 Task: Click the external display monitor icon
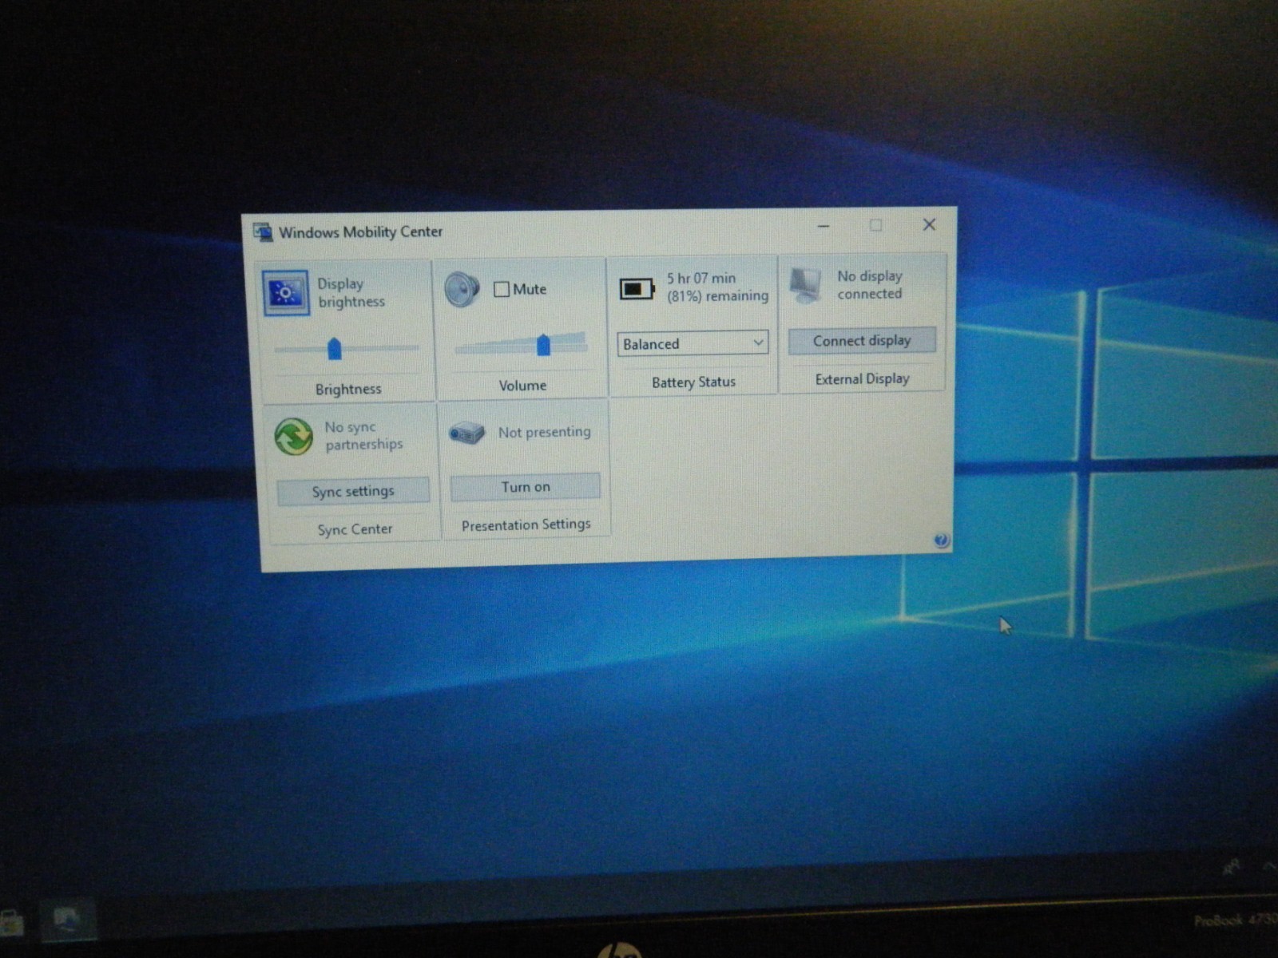805,285
